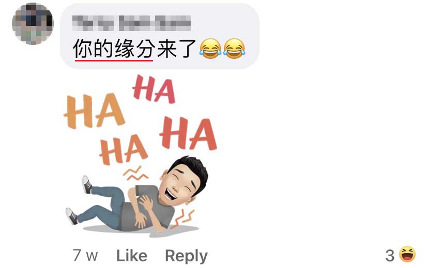View the reaction count 3
Image resolution: width=428 pixels, height=268 pixels.
click(390, 256)
